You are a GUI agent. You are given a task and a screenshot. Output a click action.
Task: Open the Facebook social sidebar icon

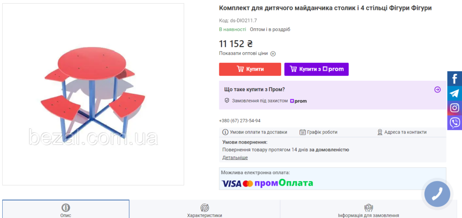pos(455,79)
